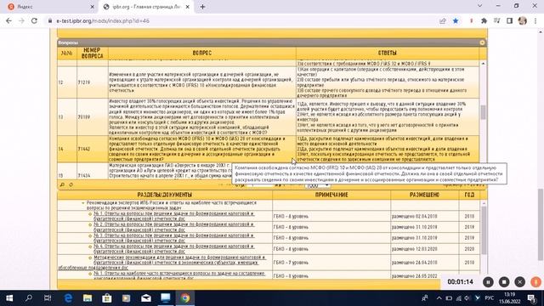Open the Методические рекомендации document link
Viewport: 544px width, 306px height.
click(x=161, y=263)
